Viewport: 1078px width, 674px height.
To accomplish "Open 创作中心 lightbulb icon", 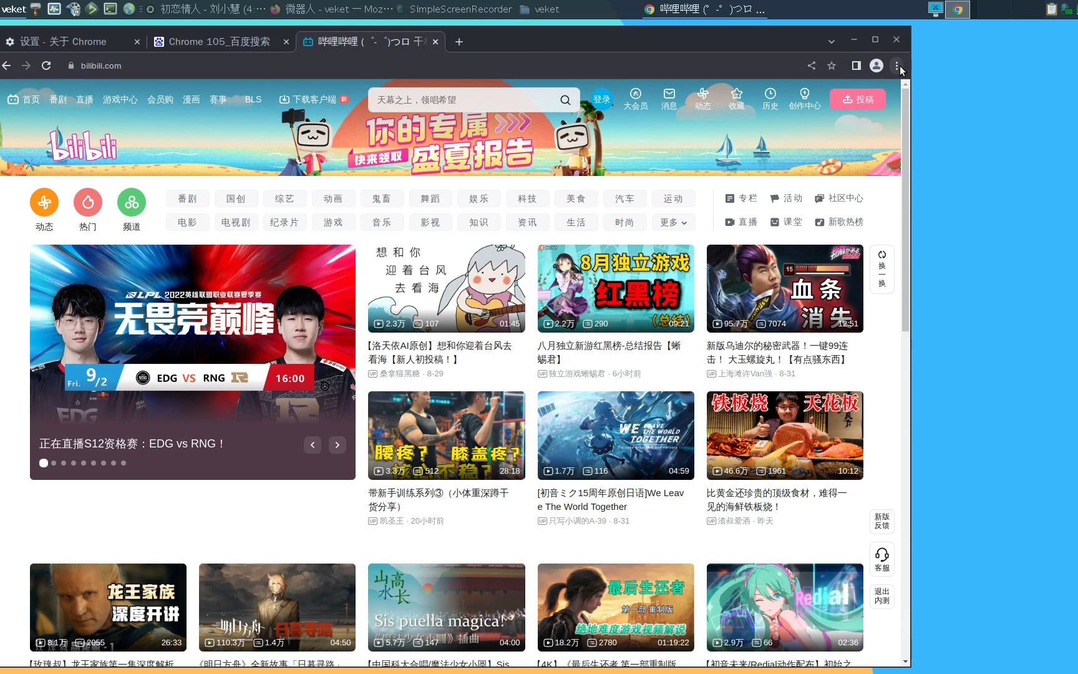I will tap(805, 99).
